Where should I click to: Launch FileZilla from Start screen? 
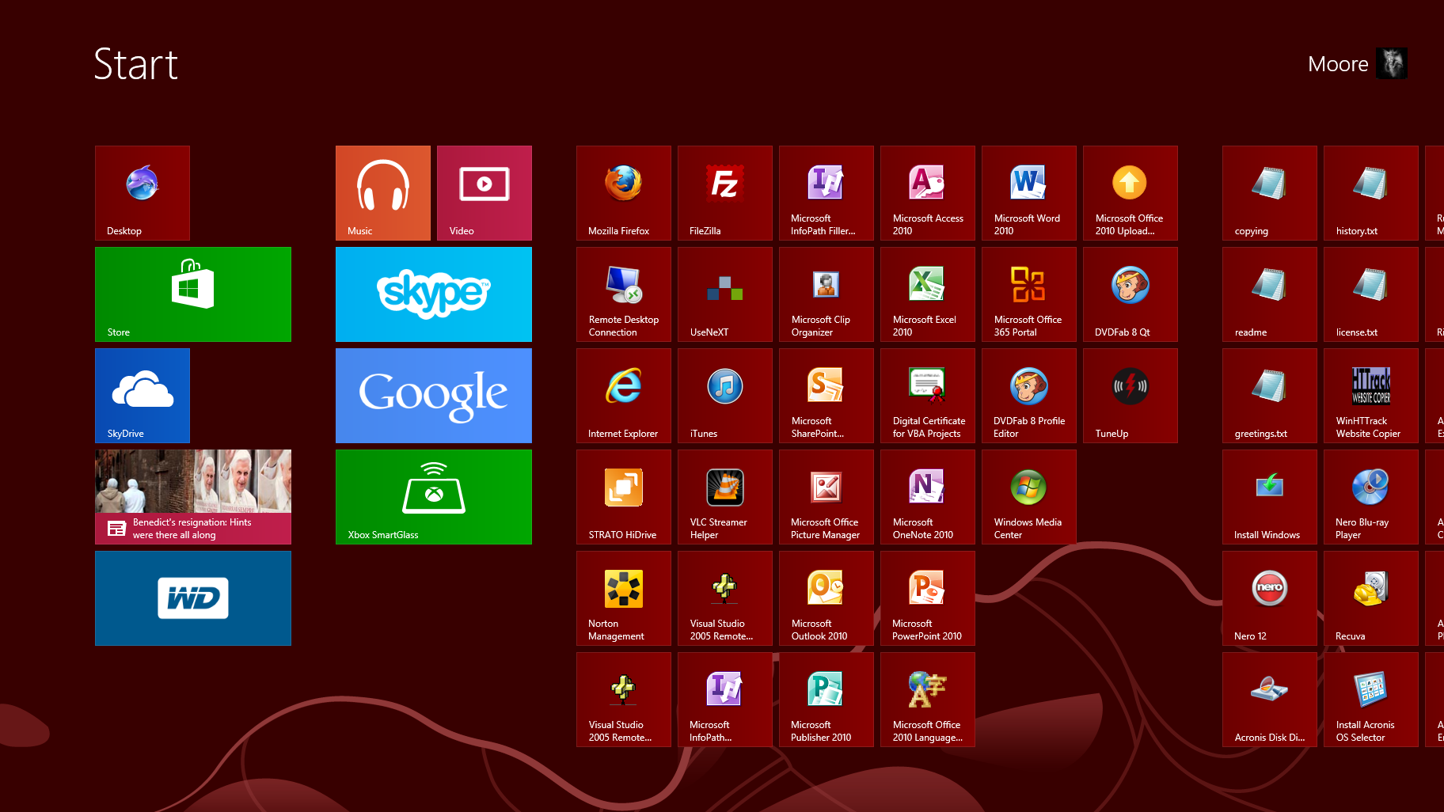[724, 192]
